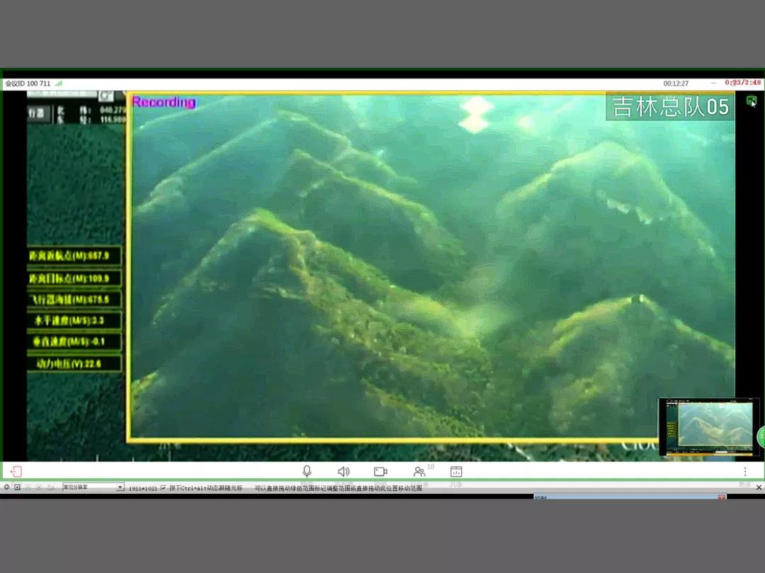Viewport: 765px width, 573px height.
Task: Click the red 0:23/2:48 playback time
Action: 742,83
